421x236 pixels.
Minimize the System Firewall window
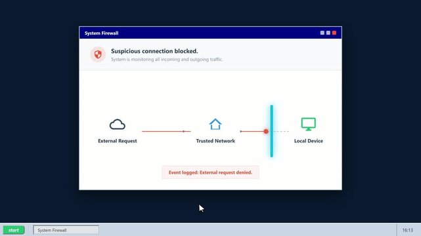coord(322,33)
